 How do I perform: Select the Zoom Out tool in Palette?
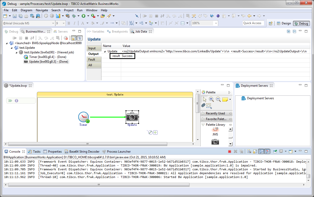218,99
